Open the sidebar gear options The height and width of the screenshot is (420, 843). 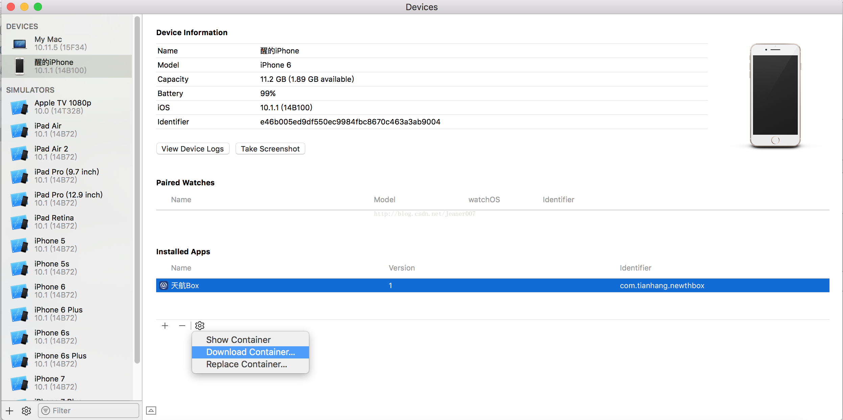coord(26,411)
